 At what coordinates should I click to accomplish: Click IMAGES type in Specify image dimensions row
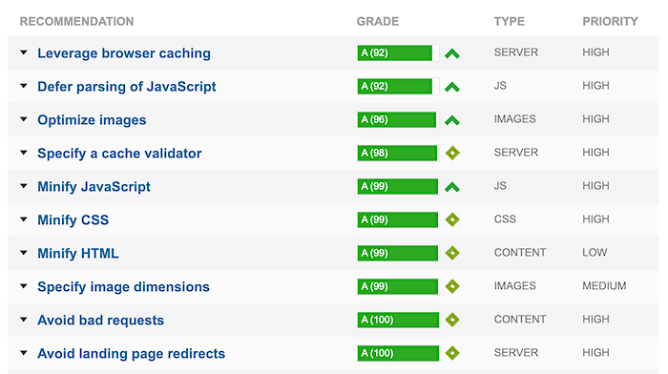click(514, 286)
